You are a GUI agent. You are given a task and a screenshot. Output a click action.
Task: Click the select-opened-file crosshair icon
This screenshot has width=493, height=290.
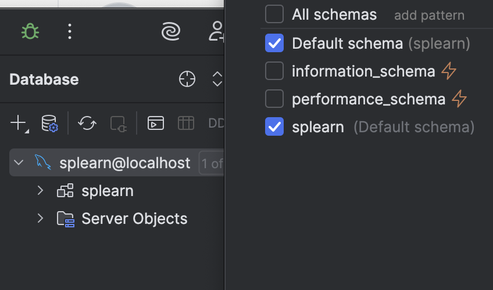(187, 79)
